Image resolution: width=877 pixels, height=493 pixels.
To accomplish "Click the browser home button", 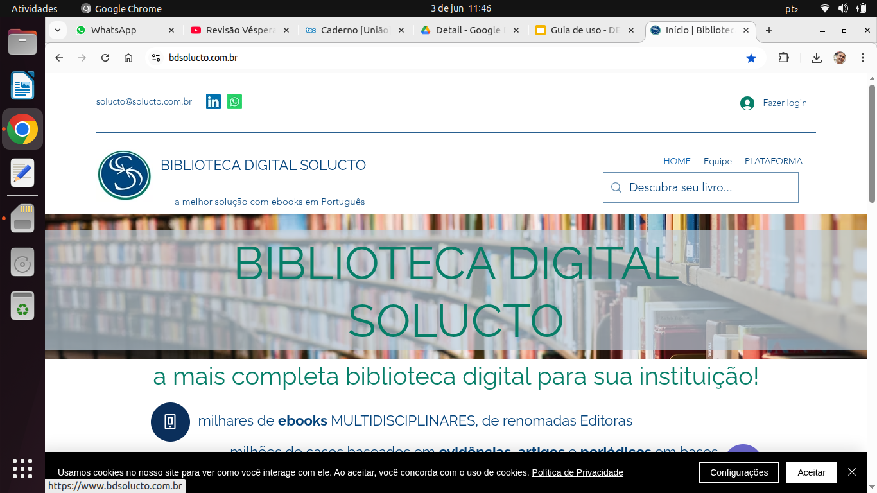I will [x=128, y=58].
